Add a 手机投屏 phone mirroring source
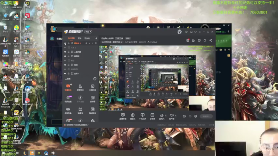 click(x=142, y=116)
